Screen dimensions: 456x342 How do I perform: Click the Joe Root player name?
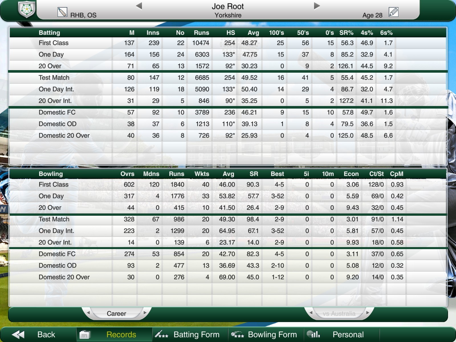pyautogui.click(x=228, y=6)
